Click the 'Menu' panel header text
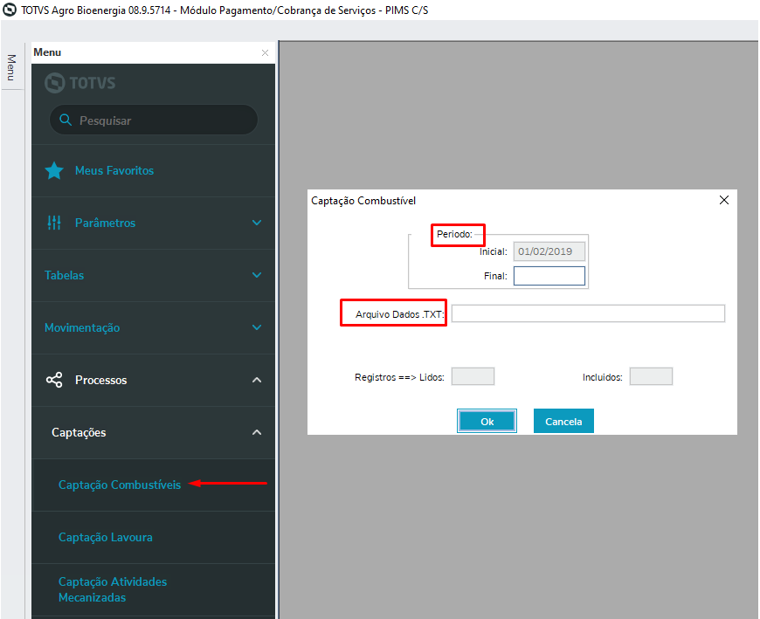This screenshot has width=760, height=619. tap(47, 52)
